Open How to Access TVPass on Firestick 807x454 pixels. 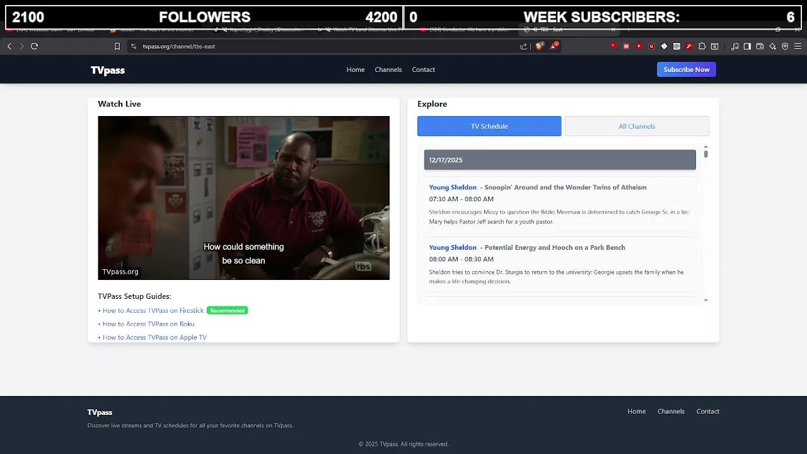tap(153, 310)
